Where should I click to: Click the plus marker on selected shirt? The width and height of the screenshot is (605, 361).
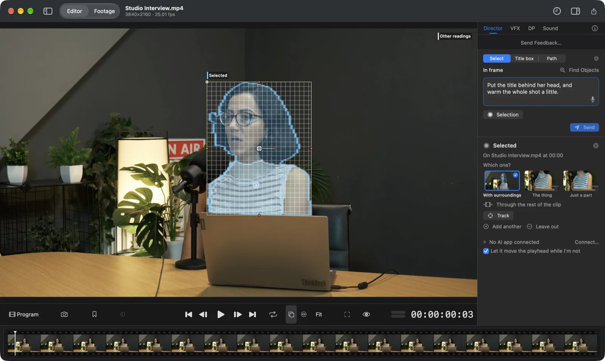click(x=256, y=185)
